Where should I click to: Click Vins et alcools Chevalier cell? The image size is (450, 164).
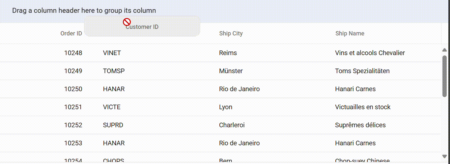click(x=370, y=53)
